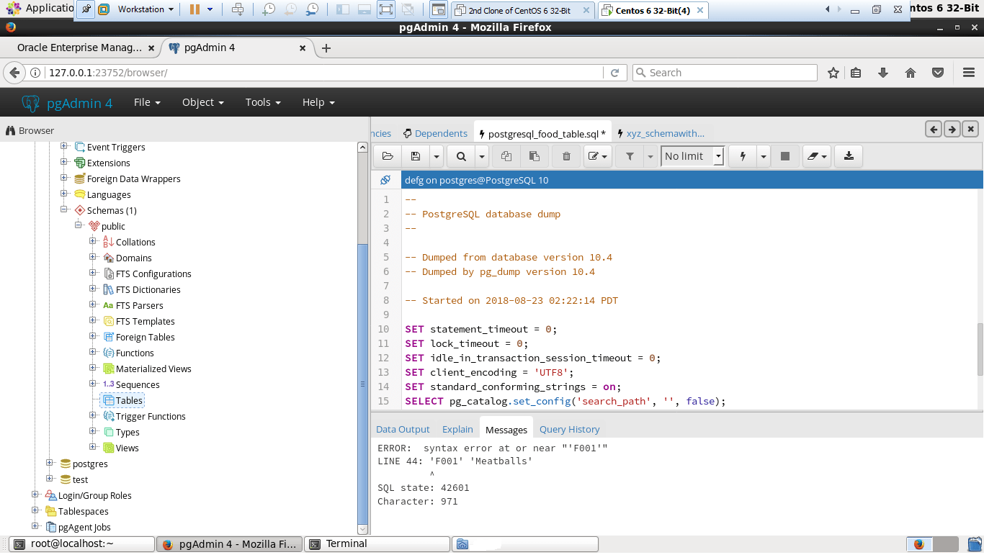Expand the postgres database node

click(x=50, y=463)
